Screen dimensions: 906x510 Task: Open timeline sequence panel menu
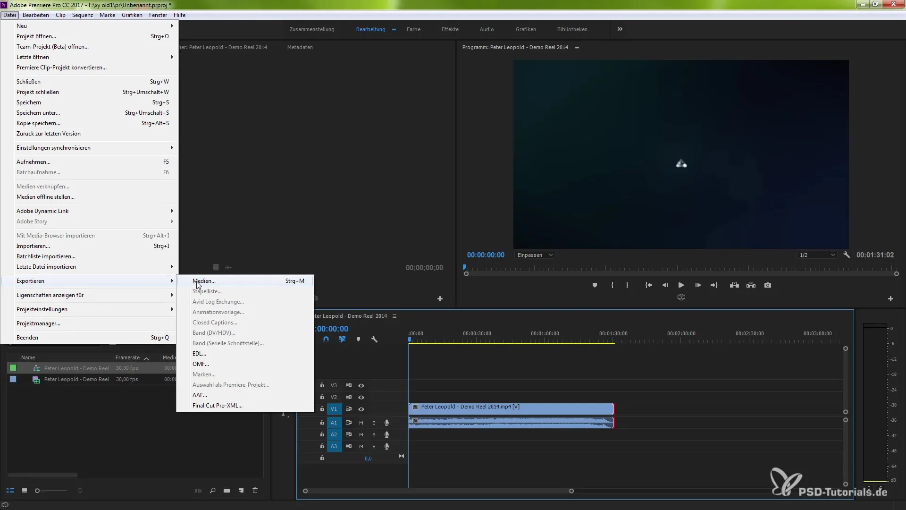click(x=394, y=316)
